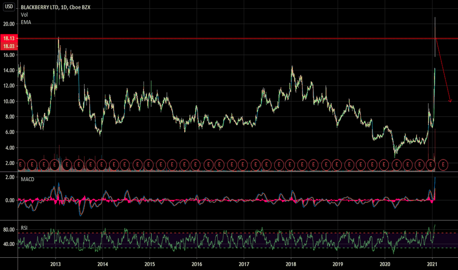458x270 pixels.
Task: Click the 8.00 price axis label
Action: pyautogui.click(x=10, y=117)
